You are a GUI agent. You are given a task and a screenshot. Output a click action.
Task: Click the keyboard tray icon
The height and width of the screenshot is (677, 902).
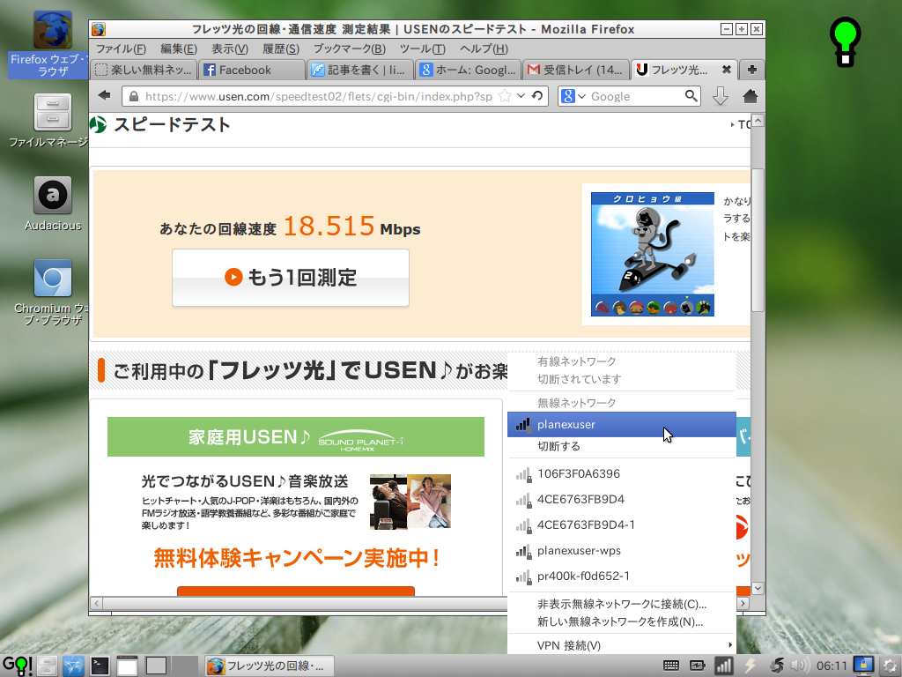click(670, 666)
